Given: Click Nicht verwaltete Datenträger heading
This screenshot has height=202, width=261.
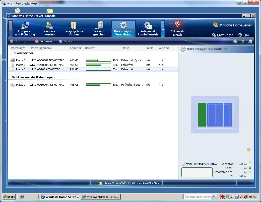Looking at the screenshot, I should pyautogui.click(x=33, y=77).
